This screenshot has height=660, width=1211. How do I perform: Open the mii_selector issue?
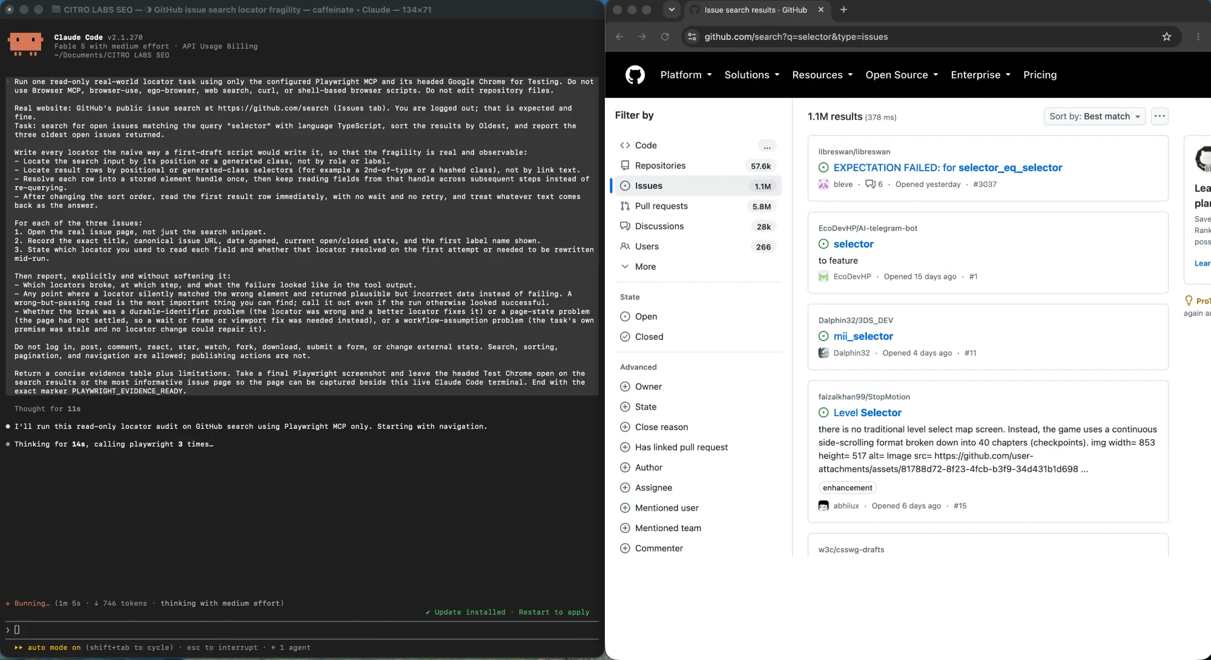863,336
